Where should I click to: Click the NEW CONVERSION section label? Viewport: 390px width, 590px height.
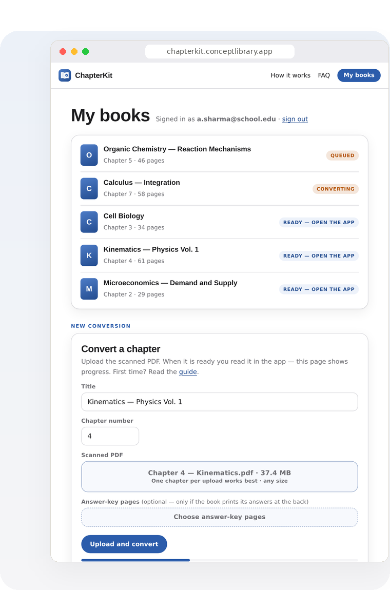tap(101, 326)
